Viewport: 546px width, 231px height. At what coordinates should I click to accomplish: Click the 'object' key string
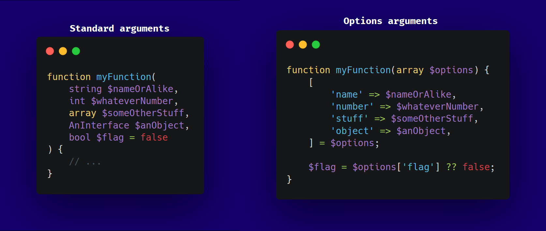(352, 131)
